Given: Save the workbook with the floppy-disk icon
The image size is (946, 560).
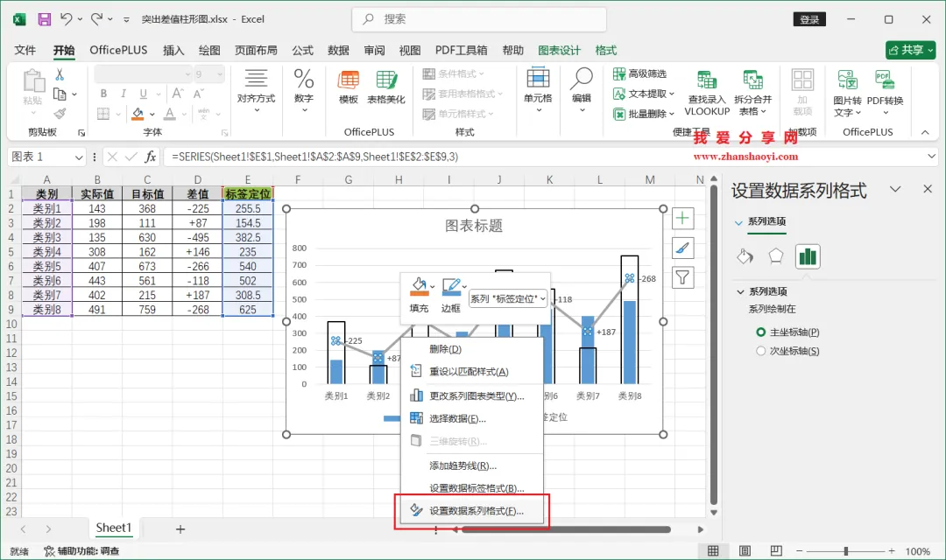Looking at the screenshot, I should click(44, 19).
